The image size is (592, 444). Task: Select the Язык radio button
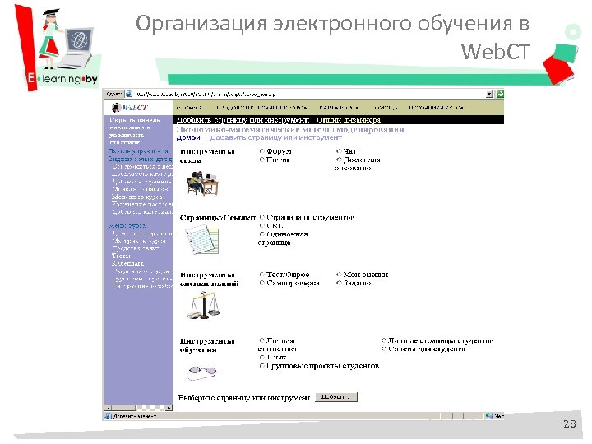261,357
